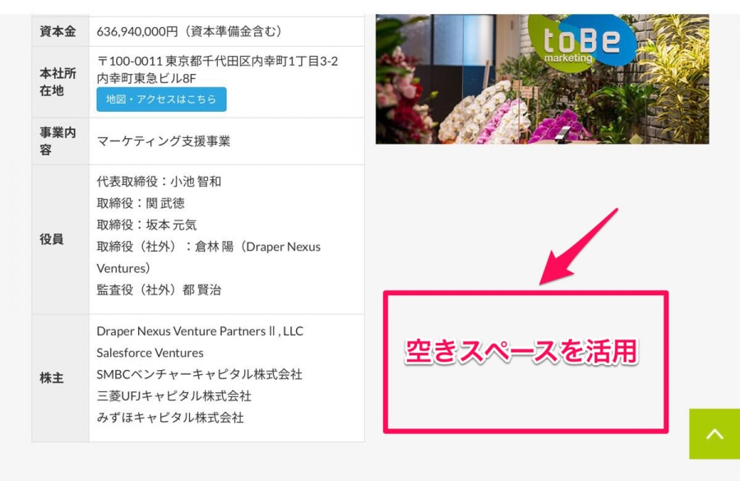Click the 株主 row header cell

point(60,378)
